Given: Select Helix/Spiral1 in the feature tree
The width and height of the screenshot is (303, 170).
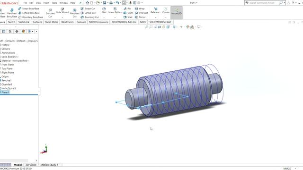Looking at the screenshot, I should (x=9, y=88).
